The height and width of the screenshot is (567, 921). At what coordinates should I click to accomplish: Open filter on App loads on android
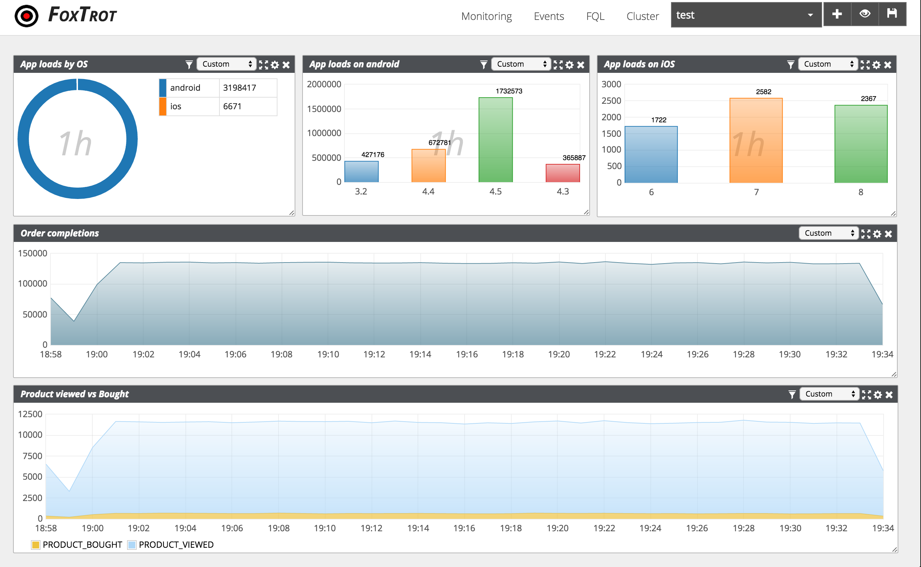pos(484,65)
